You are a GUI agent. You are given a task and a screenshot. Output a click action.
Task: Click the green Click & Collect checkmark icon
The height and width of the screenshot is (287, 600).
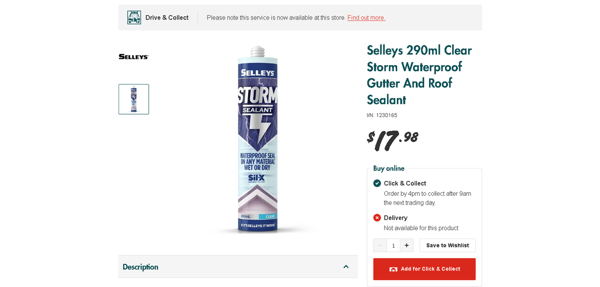click(x=377, y=183)
